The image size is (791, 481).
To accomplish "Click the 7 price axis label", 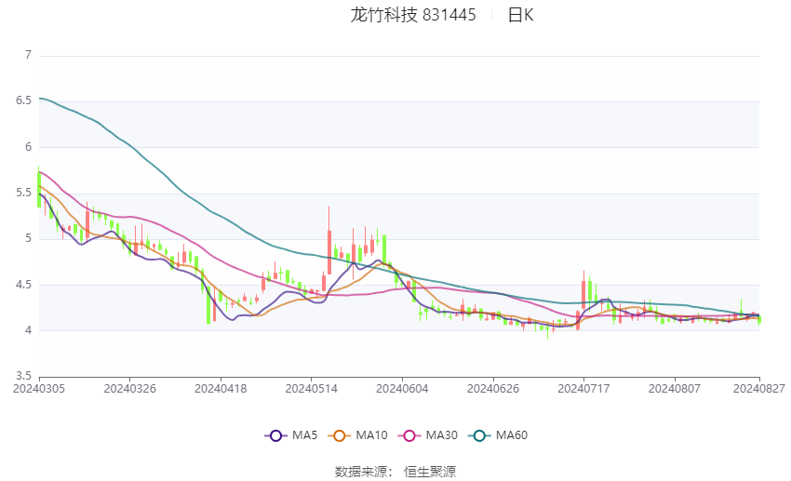I will coord(28,55).
